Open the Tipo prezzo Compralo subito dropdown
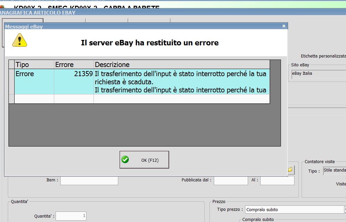 296,209
